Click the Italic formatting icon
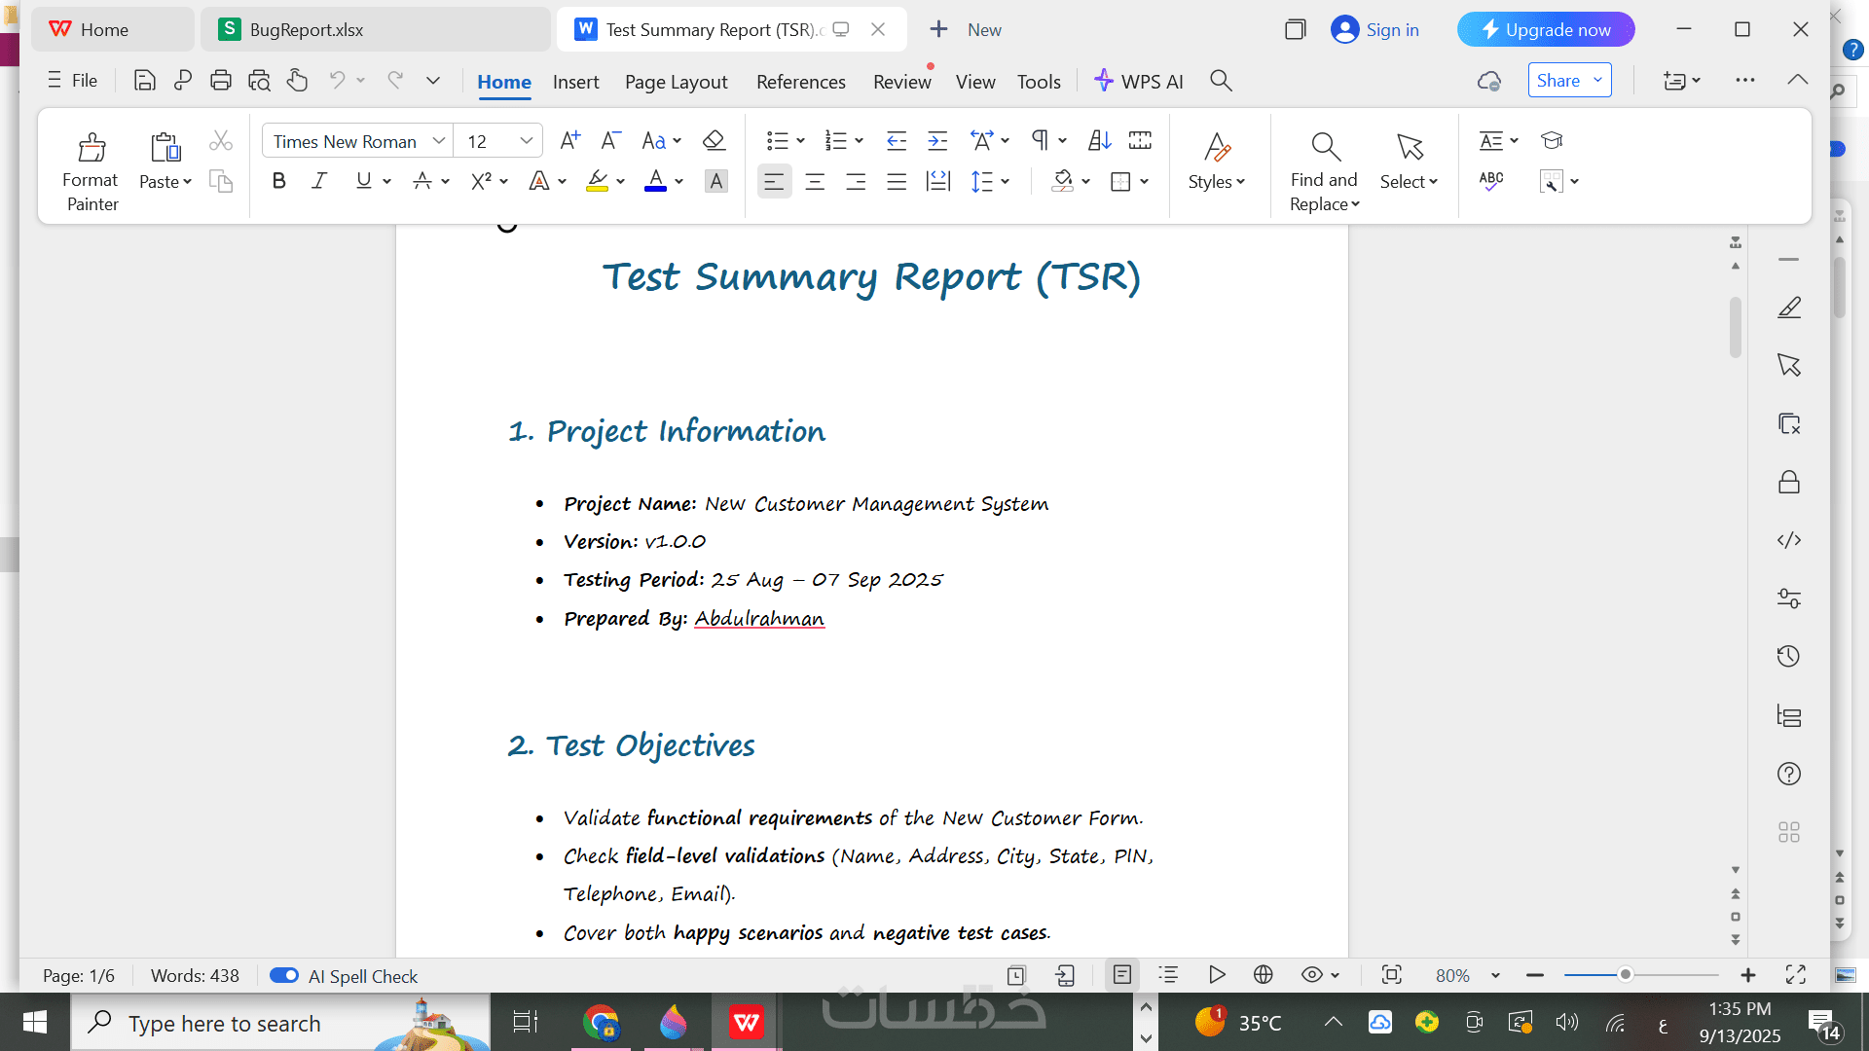Image resolution: width=1869 pixels, height=1051 pixels. (x=319, y=181)
